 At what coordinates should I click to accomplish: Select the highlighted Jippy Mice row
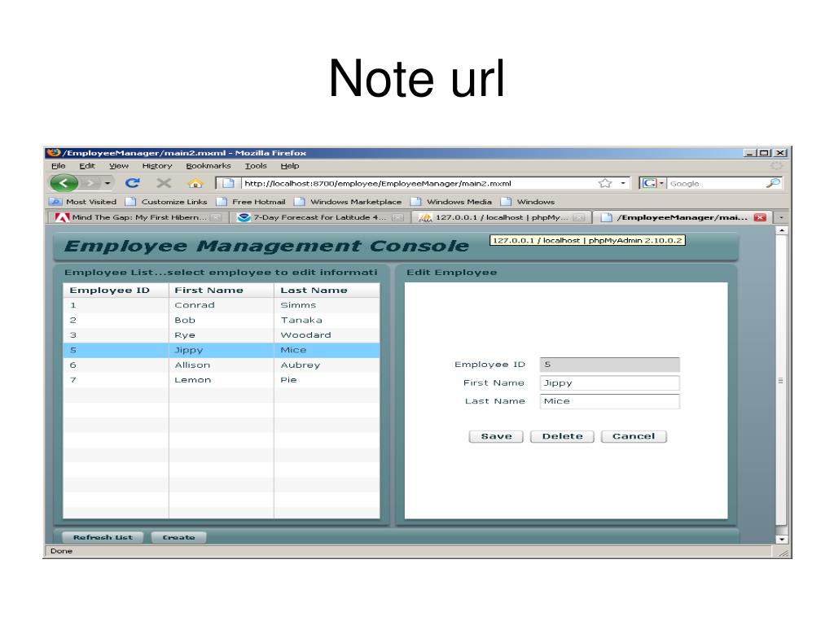tap(222, 350)
